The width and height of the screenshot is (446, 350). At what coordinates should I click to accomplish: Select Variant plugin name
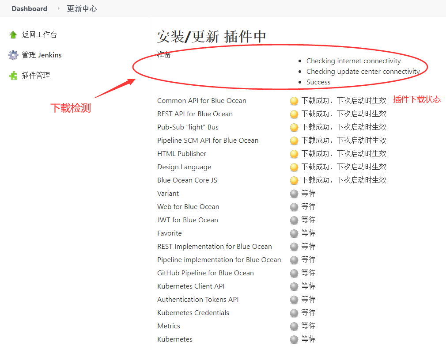[x=168, y=194]
